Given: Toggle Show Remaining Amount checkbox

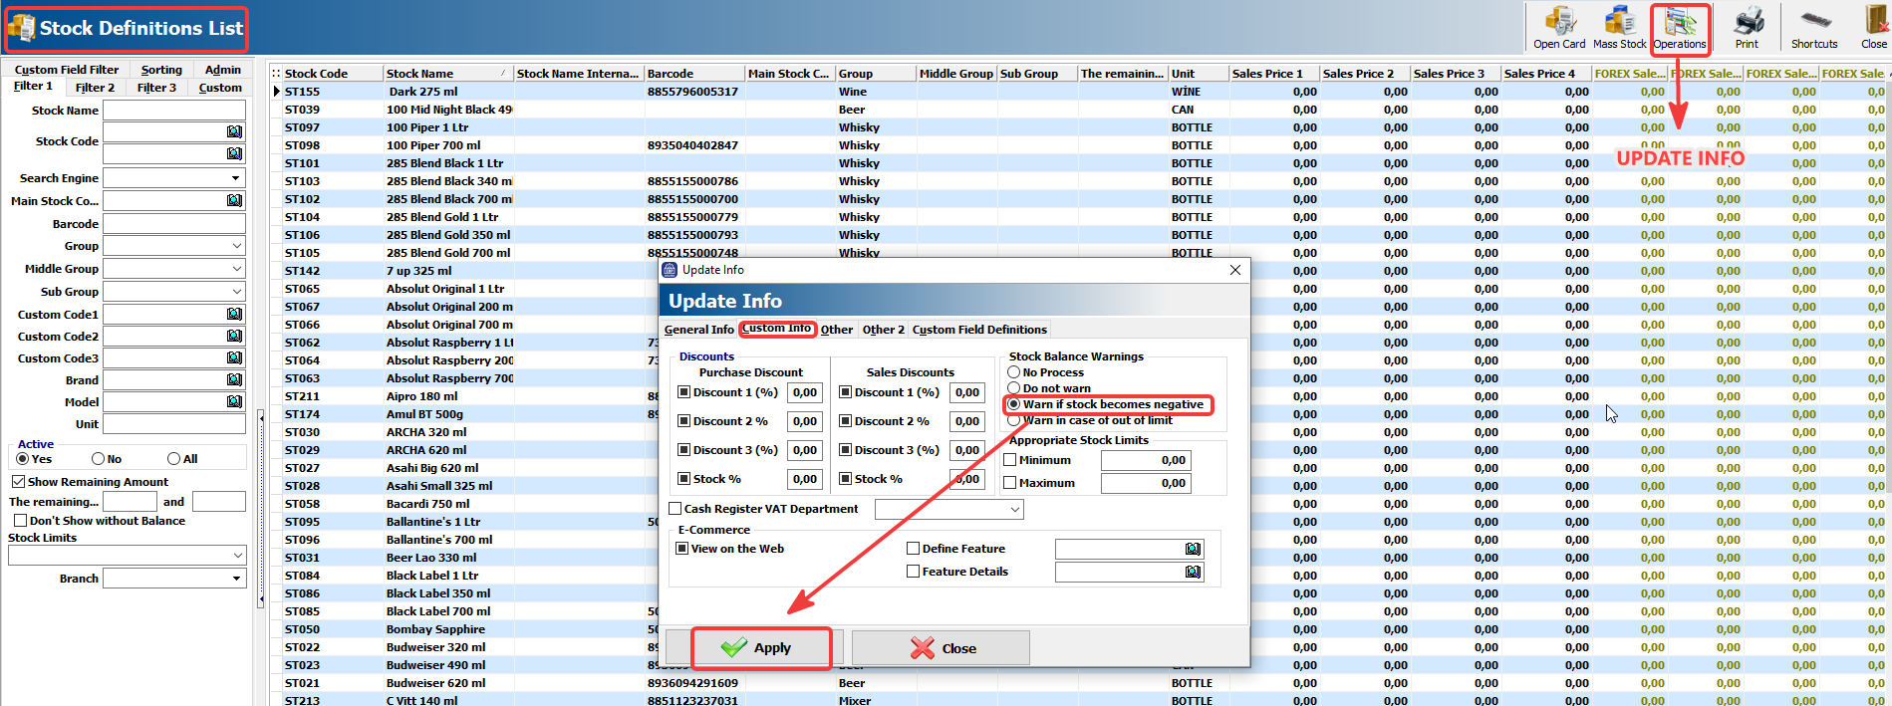Looking at the screenshot, I should 18,482.
